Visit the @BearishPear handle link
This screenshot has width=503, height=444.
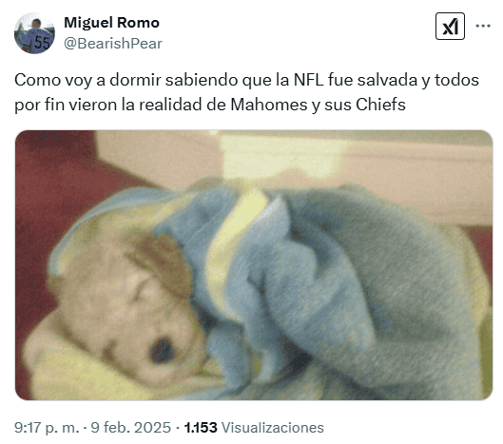113,44
